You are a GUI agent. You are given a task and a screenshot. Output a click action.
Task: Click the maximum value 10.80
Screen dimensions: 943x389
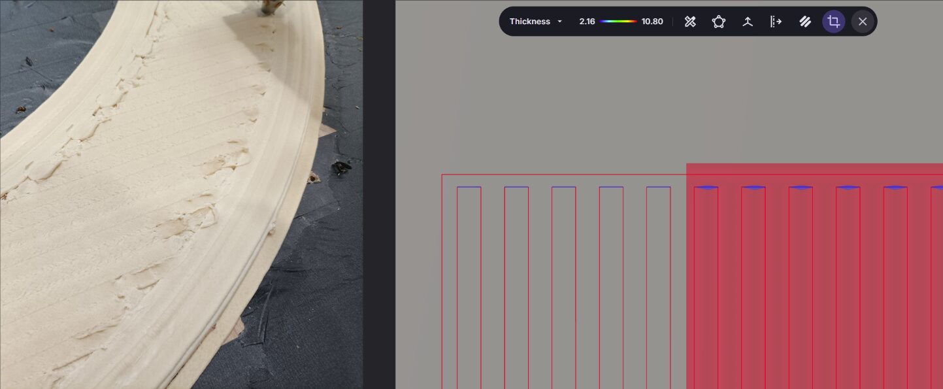pos(652,22)
